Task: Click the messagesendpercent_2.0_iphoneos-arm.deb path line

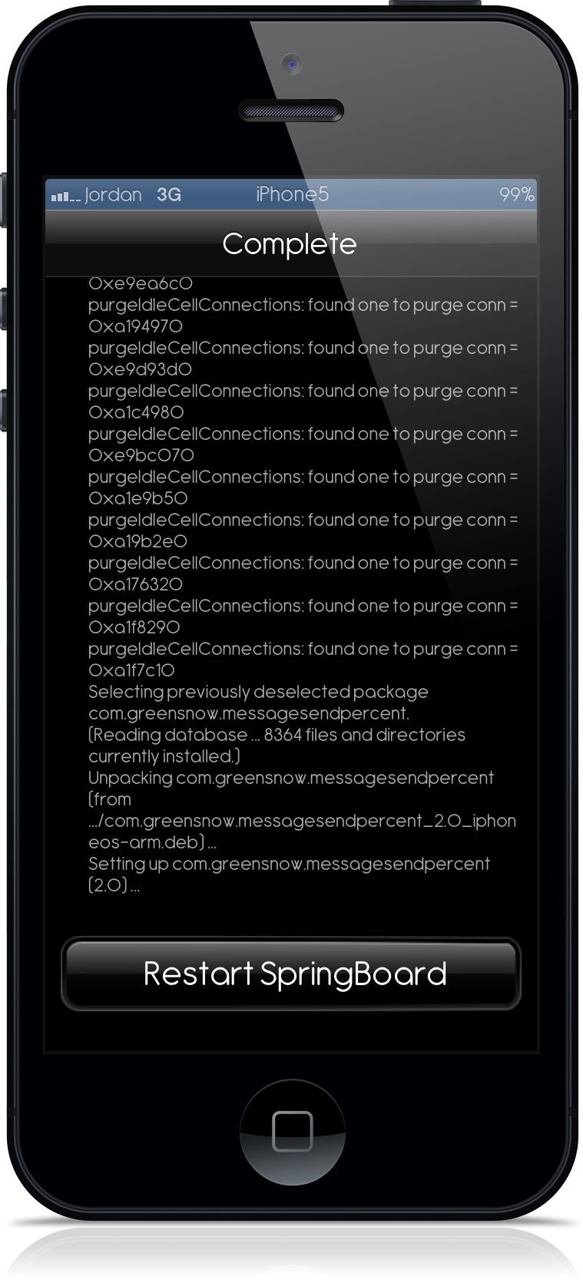Action: pos(302,832)
